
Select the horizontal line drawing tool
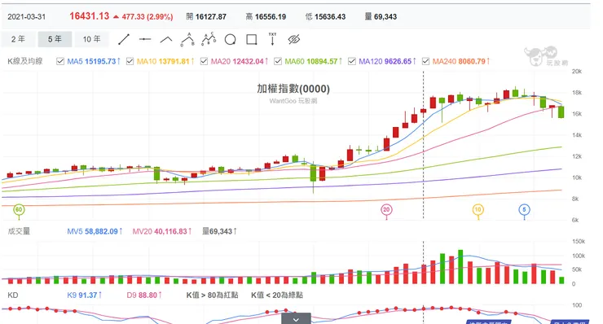(145, 39)
